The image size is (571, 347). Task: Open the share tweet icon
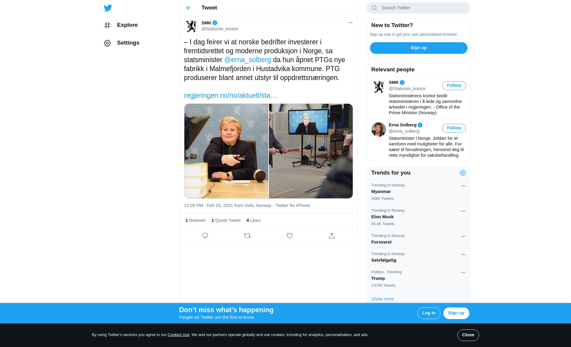pos(332,236)
